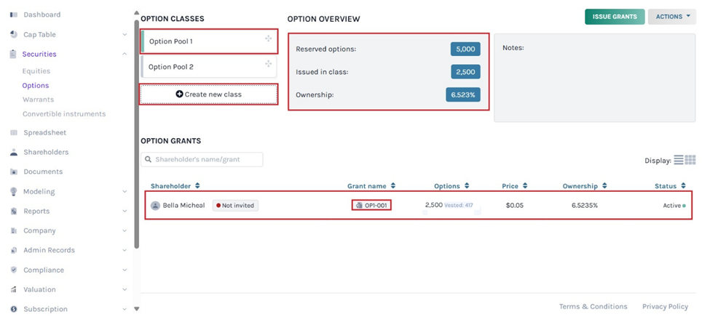Screen dimensions: 710x322
Task: Click the Admin Records icon
Action: click(14, 250)
